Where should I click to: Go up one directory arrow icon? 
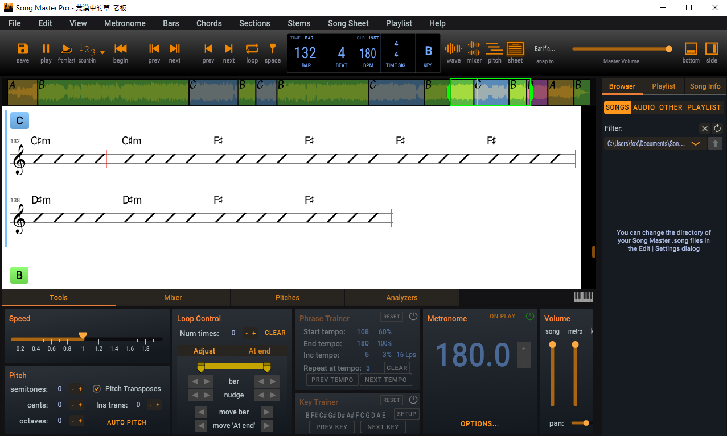coord(715,144)
